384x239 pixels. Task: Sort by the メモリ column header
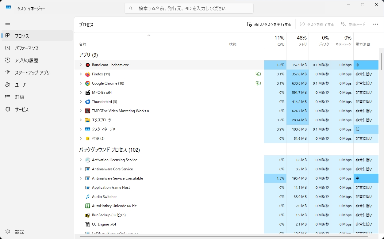coord(298,40)
